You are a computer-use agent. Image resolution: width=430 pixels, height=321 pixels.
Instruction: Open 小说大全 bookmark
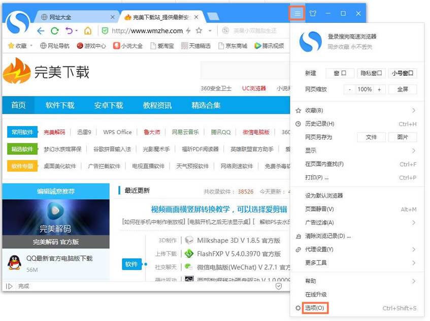[x=128, y=46]
